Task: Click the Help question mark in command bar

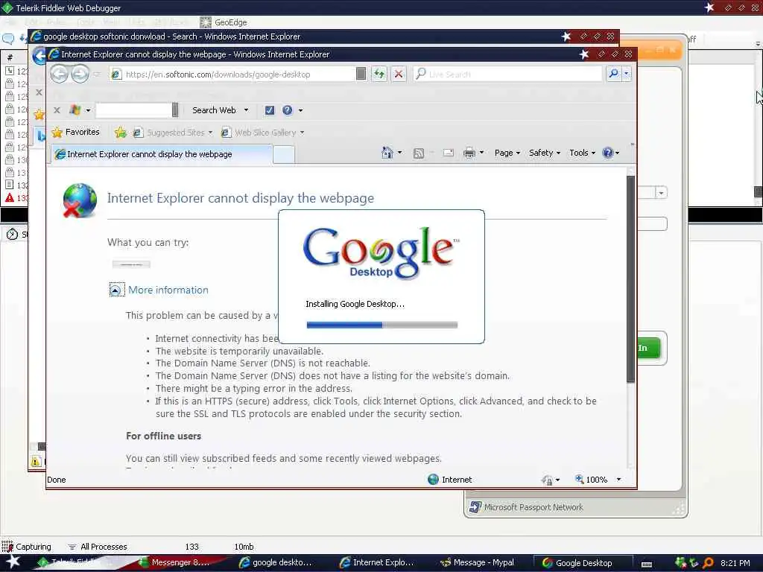Action: 607,153
